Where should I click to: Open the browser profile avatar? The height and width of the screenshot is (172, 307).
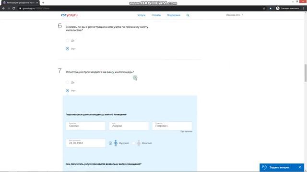pyautogui.click(x=278, y=9)
